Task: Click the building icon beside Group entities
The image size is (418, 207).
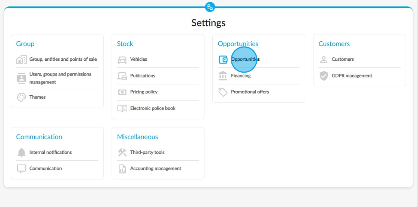Action: click(21, 59)
